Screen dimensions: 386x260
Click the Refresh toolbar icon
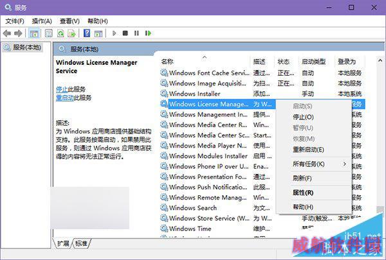pyautogui.click(x=60, y=33)
